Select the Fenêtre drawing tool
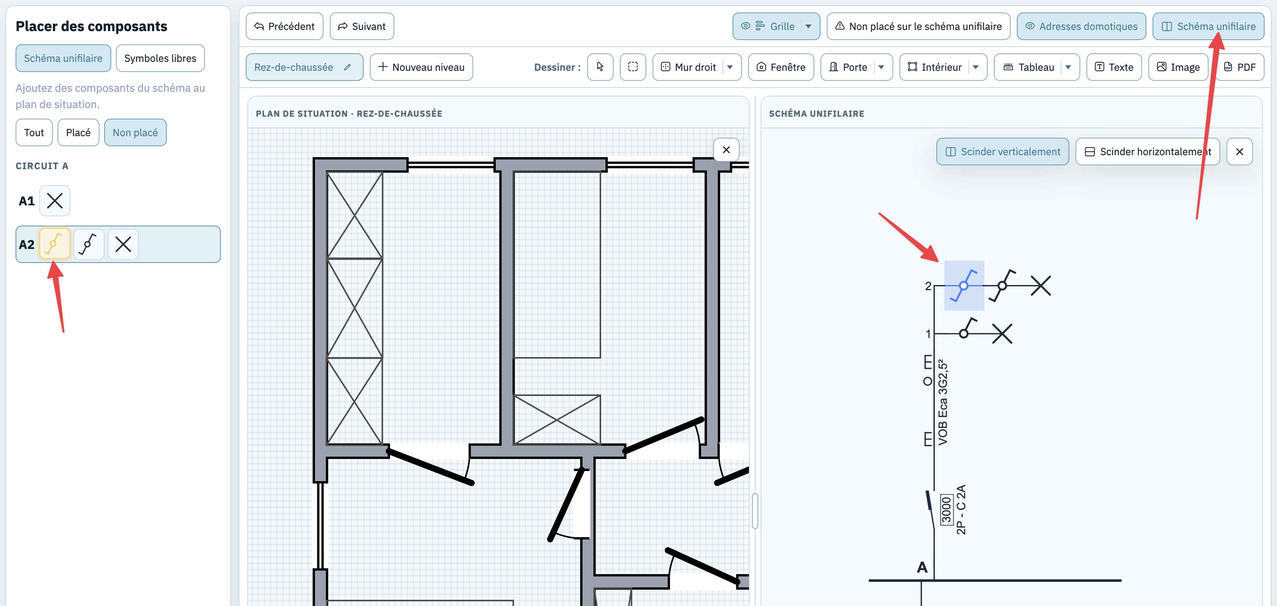1277x606 pixels. click(781, 67)
